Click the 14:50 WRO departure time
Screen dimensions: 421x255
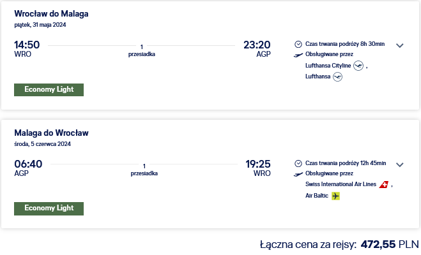tap(27, 48)
